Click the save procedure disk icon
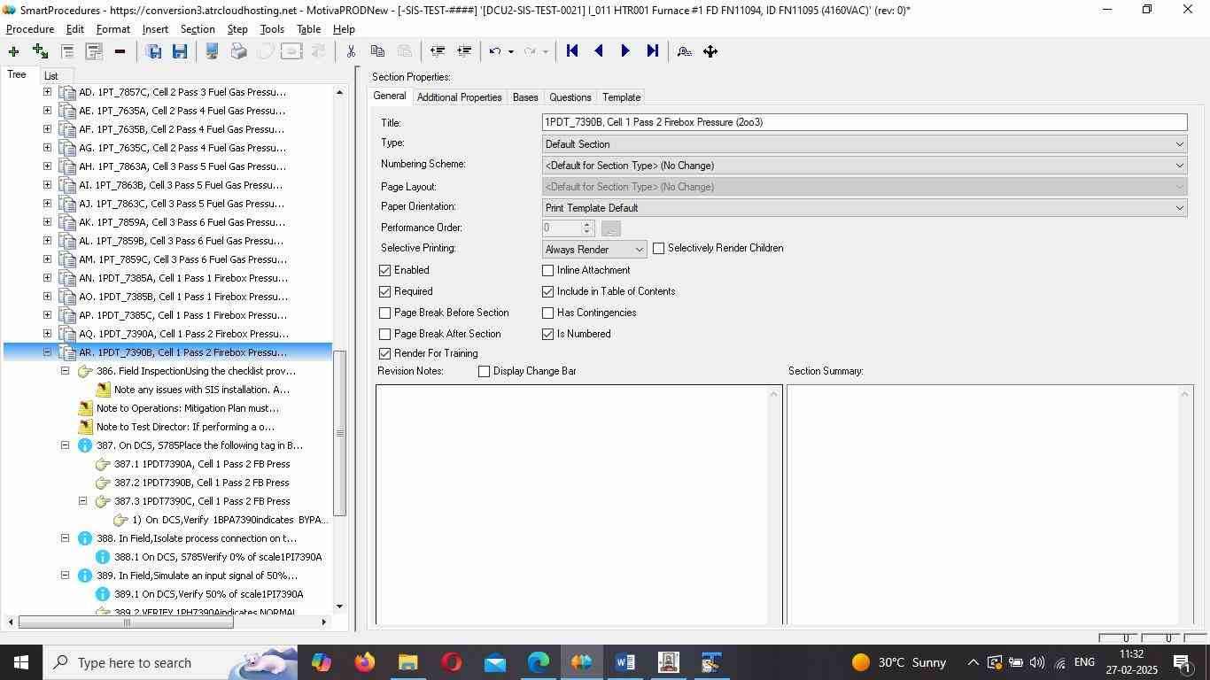 tap(153, 51)
